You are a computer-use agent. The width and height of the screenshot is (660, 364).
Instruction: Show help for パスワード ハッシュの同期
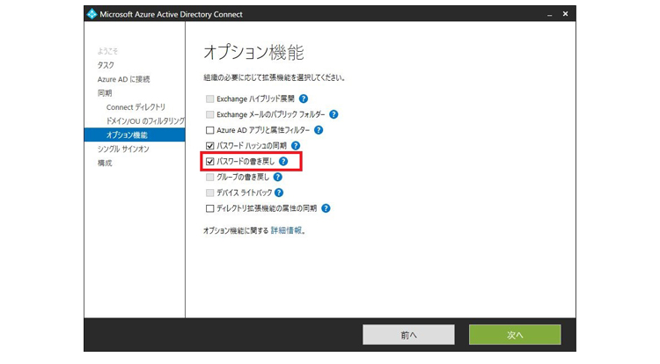click(x=297, y=145)
